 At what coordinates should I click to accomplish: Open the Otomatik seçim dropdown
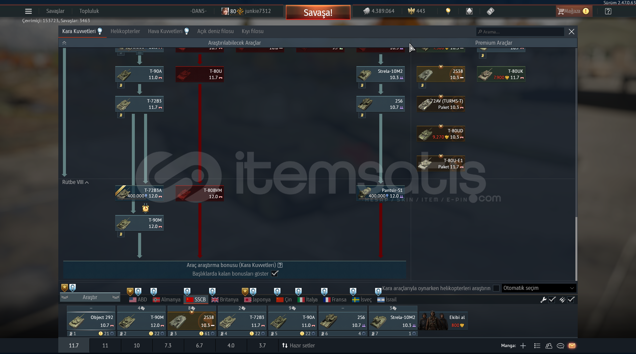(x=539, y=288)
